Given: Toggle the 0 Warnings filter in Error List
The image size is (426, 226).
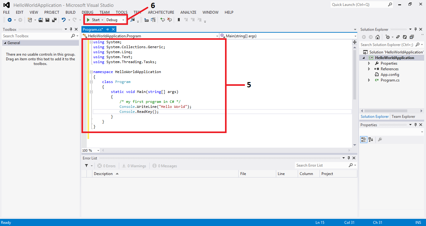Looking at the screenshot, I should (x=134, y=165).
